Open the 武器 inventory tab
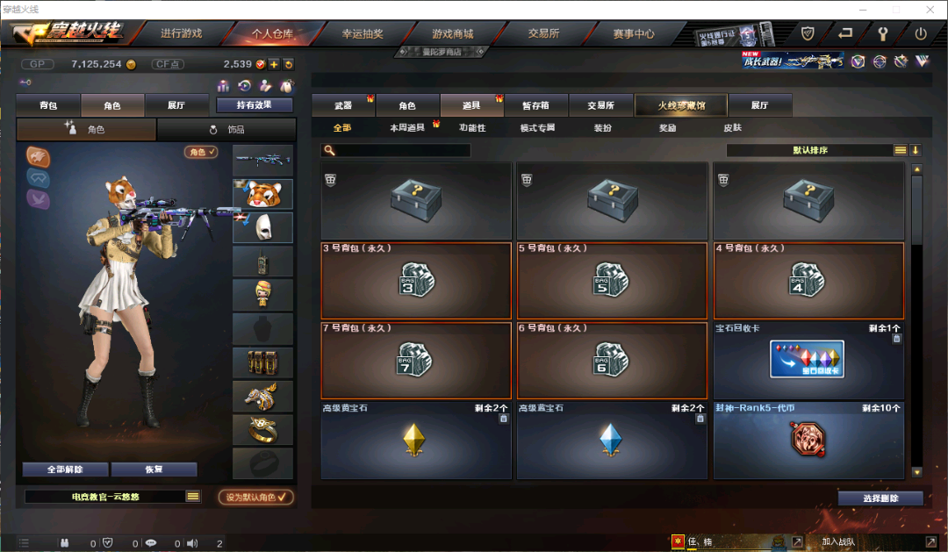 tap(343, 105)
